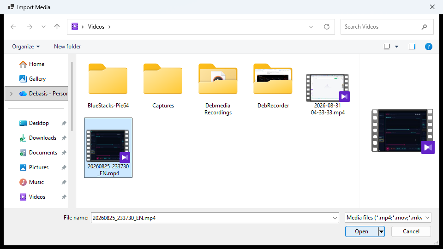This screenshot has width=443, height=249.
Task: Toggle the preview pane
Action: (x=412, y=47)
